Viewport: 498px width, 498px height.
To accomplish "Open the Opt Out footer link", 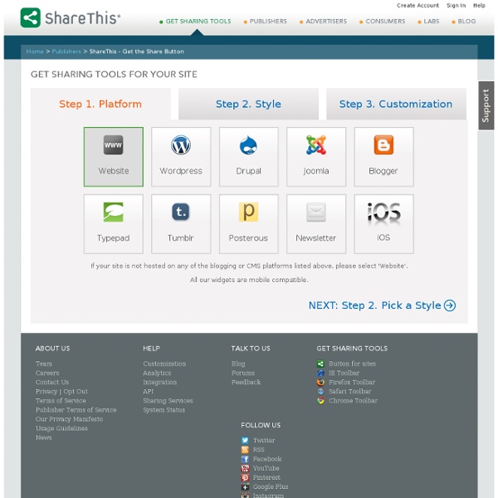I will click(x=76, y=391).
